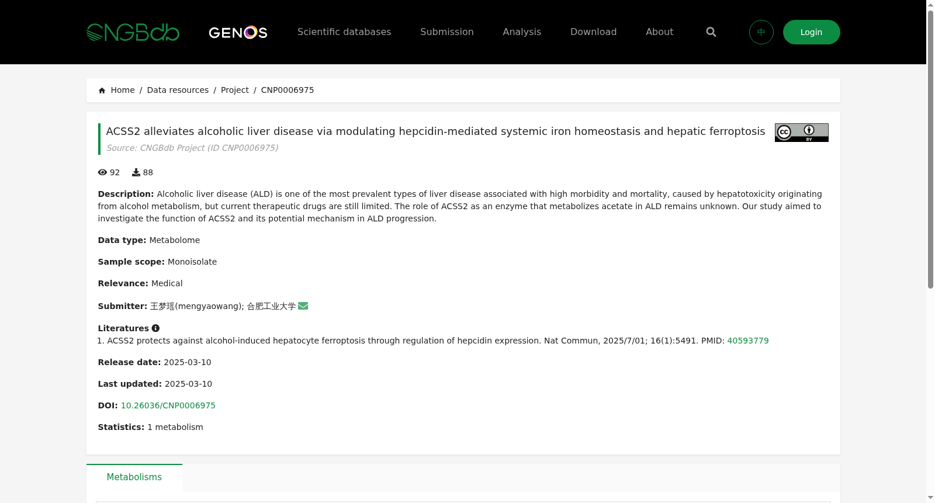
Task: Go to Data resources breadcrumb
Action: coord(178,90)
